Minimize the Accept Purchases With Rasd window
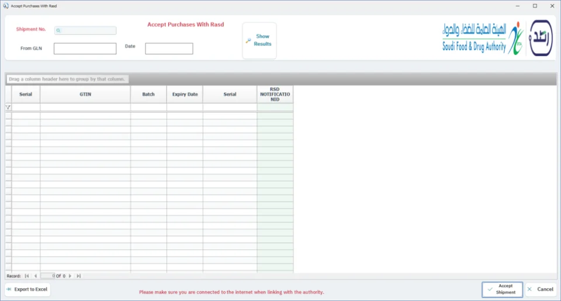The width and height of the screenshot is (561, 301). point(518,6)
